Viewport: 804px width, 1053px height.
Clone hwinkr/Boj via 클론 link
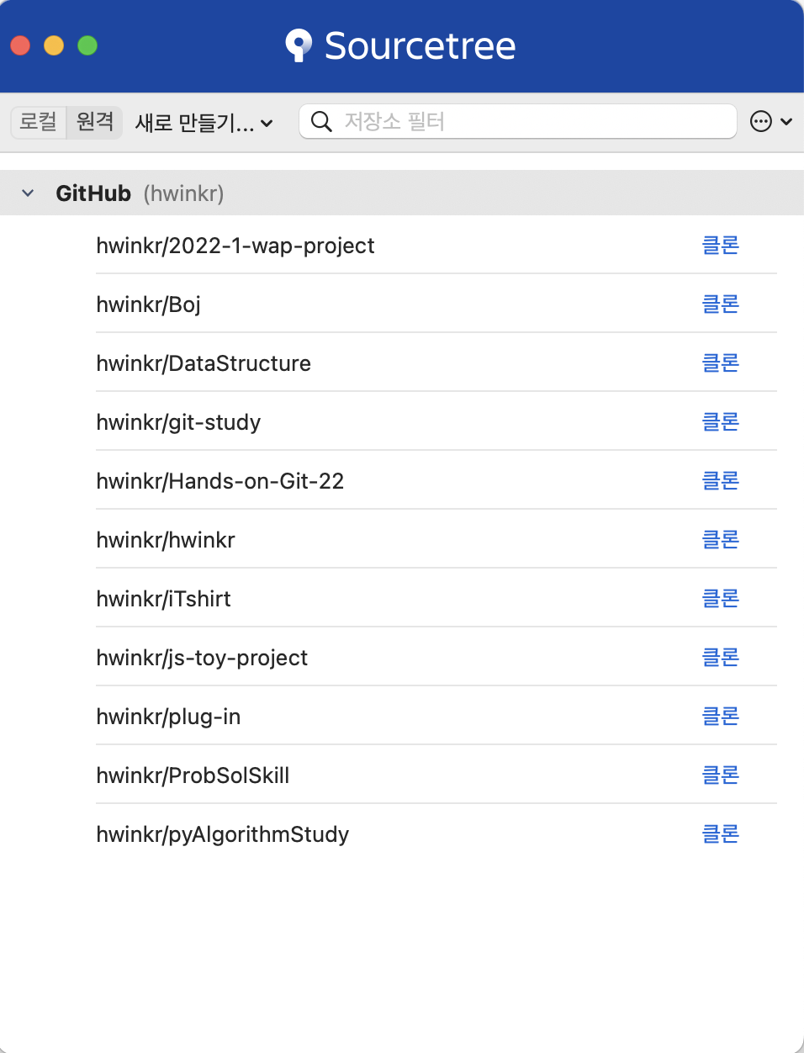click(721, 304)
